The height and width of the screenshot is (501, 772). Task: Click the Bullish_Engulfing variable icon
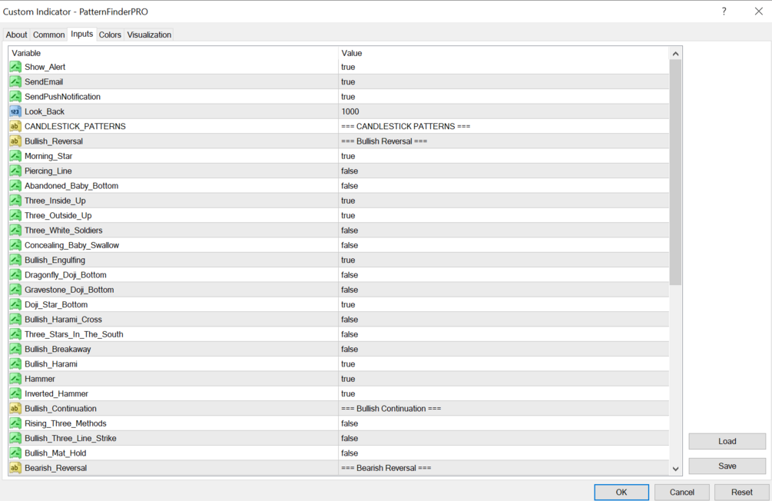(x=15, y=260)
